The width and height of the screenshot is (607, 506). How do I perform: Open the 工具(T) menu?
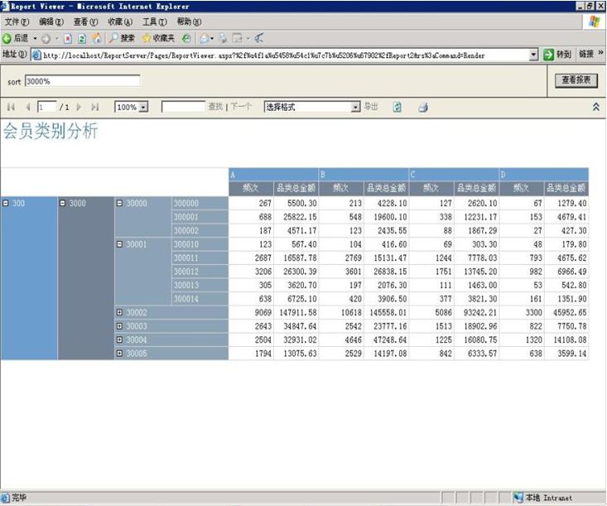[x=155, y=22]
